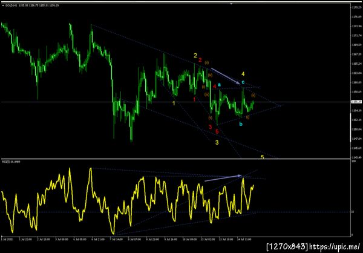Click the yellow wave label 5

(x=263, y=157)
